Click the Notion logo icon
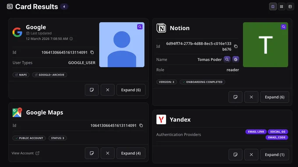 [x=161, y=28]
